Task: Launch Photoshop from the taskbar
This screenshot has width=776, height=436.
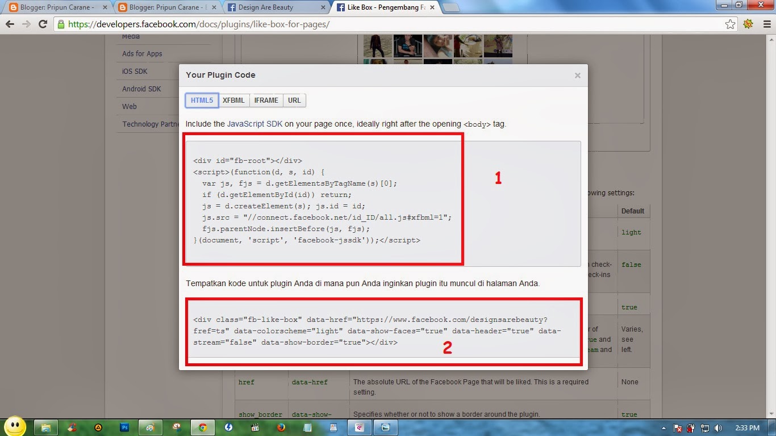Action: 125,427
